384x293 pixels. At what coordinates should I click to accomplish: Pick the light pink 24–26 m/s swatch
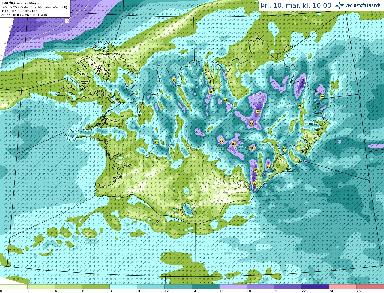[343, 286]
